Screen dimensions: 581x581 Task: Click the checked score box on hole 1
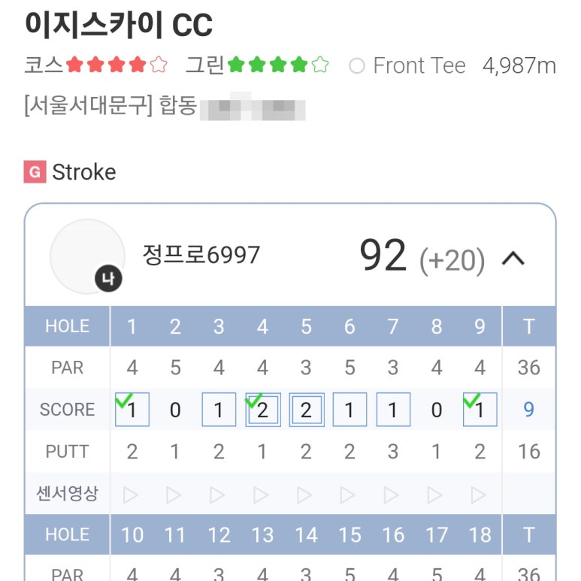coord(132,410)
